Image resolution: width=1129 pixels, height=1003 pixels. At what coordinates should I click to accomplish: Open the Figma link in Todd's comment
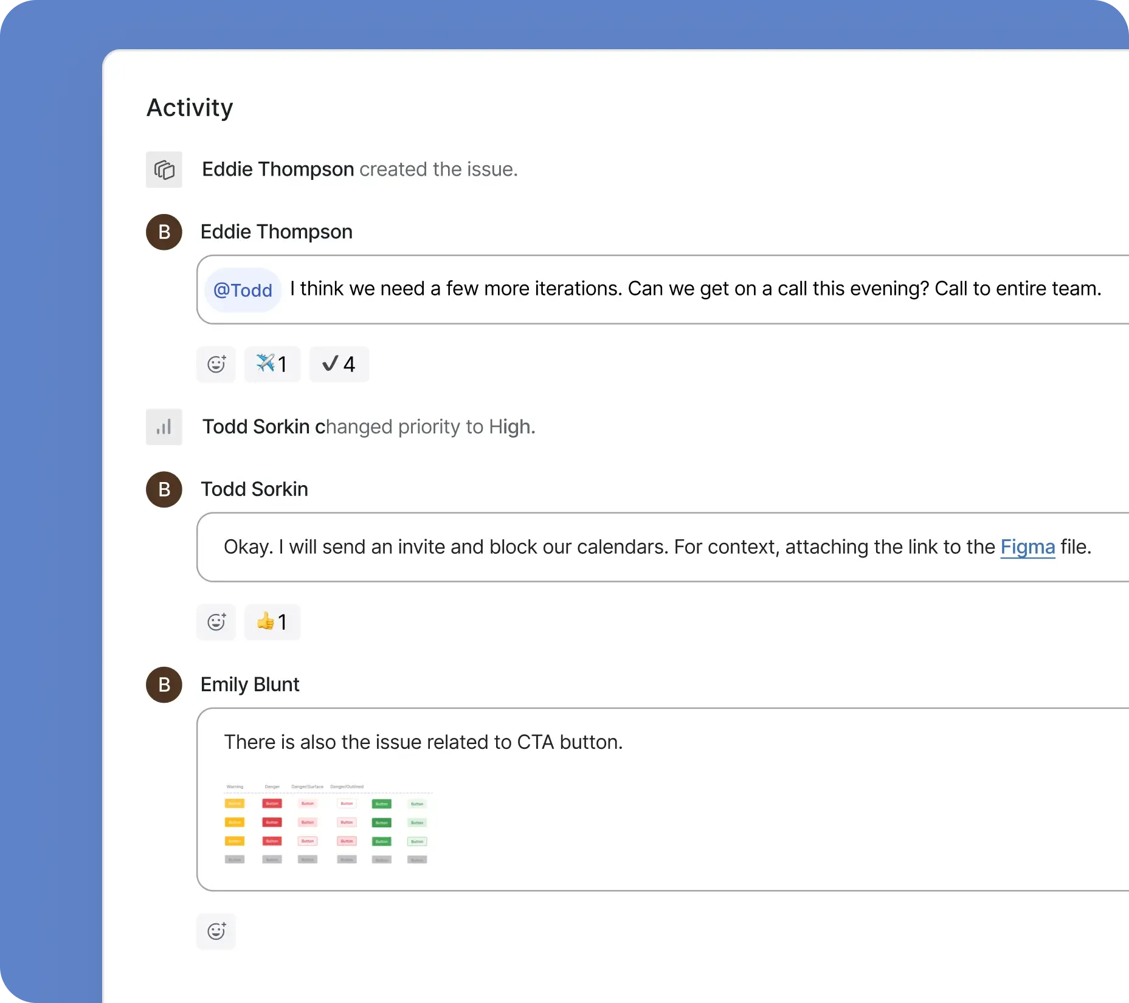tap(1027, 547)
